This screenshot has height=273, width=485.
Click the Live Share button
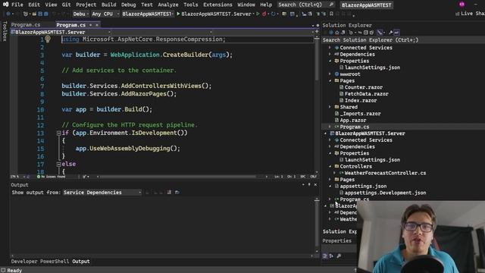470,14
